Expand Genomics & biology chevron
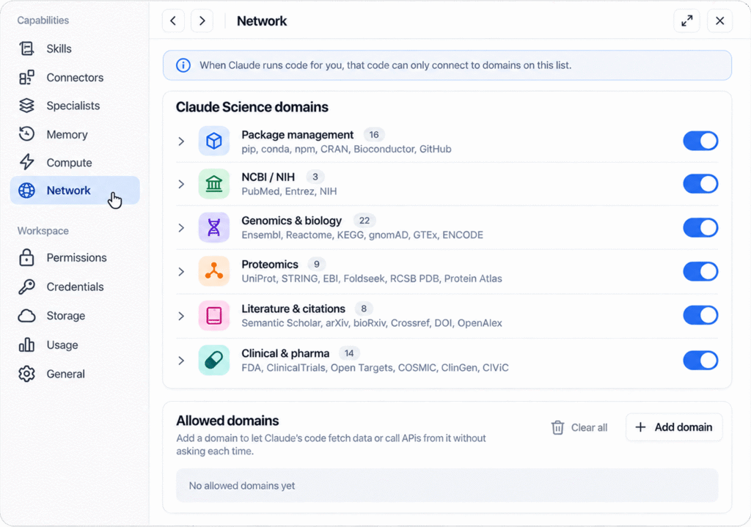Image resolution: width=751 pixels, height=527 pixels. coord(181,227)
